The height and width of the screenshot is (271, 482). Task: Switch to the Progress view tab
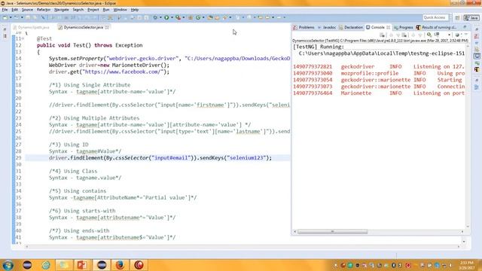403,27
